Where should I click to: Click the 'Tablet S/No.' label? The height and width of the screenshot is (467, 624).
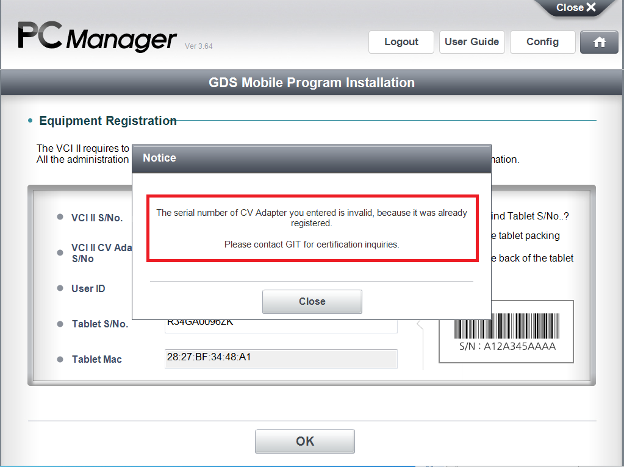click(100, 324)
